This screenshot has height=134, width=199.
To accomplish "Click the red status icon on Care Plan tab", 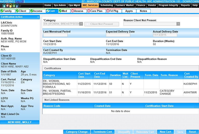I will [x=89, y=11].
